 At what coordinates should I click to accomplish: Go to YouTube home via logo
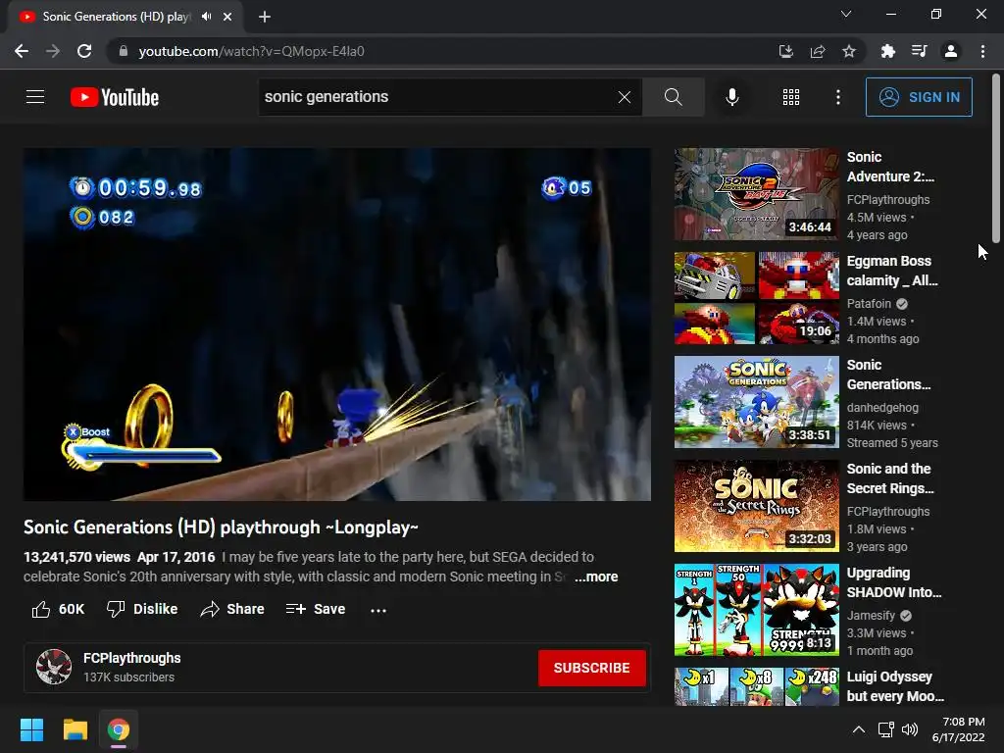[115, 97]
